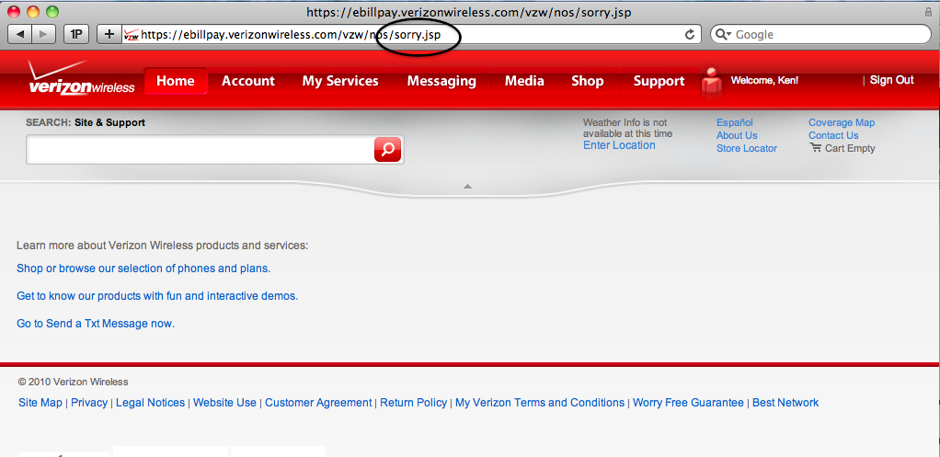Click the lock icon in title bar
The image size is (940, 457).
[929, 11]
